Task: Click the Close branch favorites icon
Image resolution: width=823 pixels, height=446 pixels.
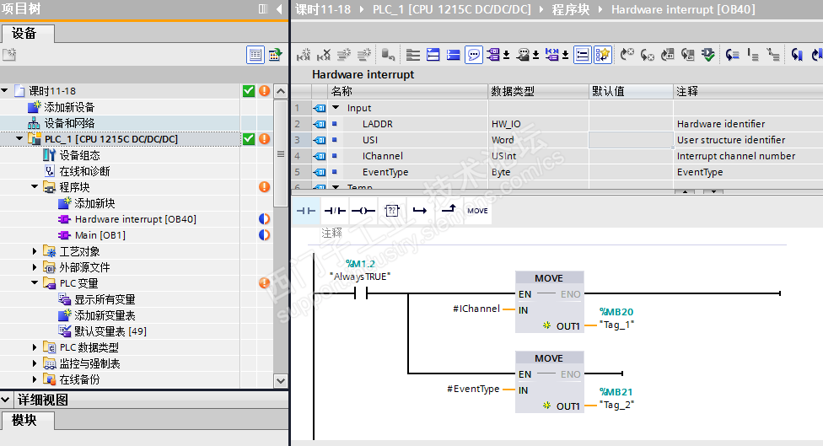Action: 449,210
